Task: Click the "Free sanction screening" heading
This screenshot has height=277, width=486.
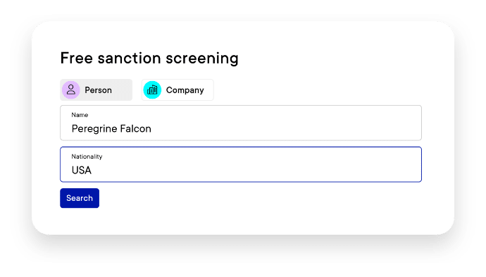Action: [x=149, y=58]
